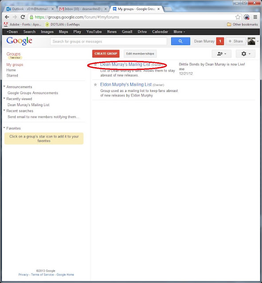Click the address bar URL
The width and height of the screenshot is (262, 283).
point(77,17)
